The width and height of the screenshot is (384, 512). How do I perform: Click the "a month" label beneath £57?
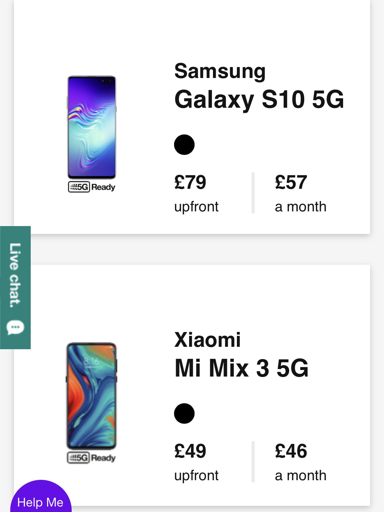pos(300,207)
